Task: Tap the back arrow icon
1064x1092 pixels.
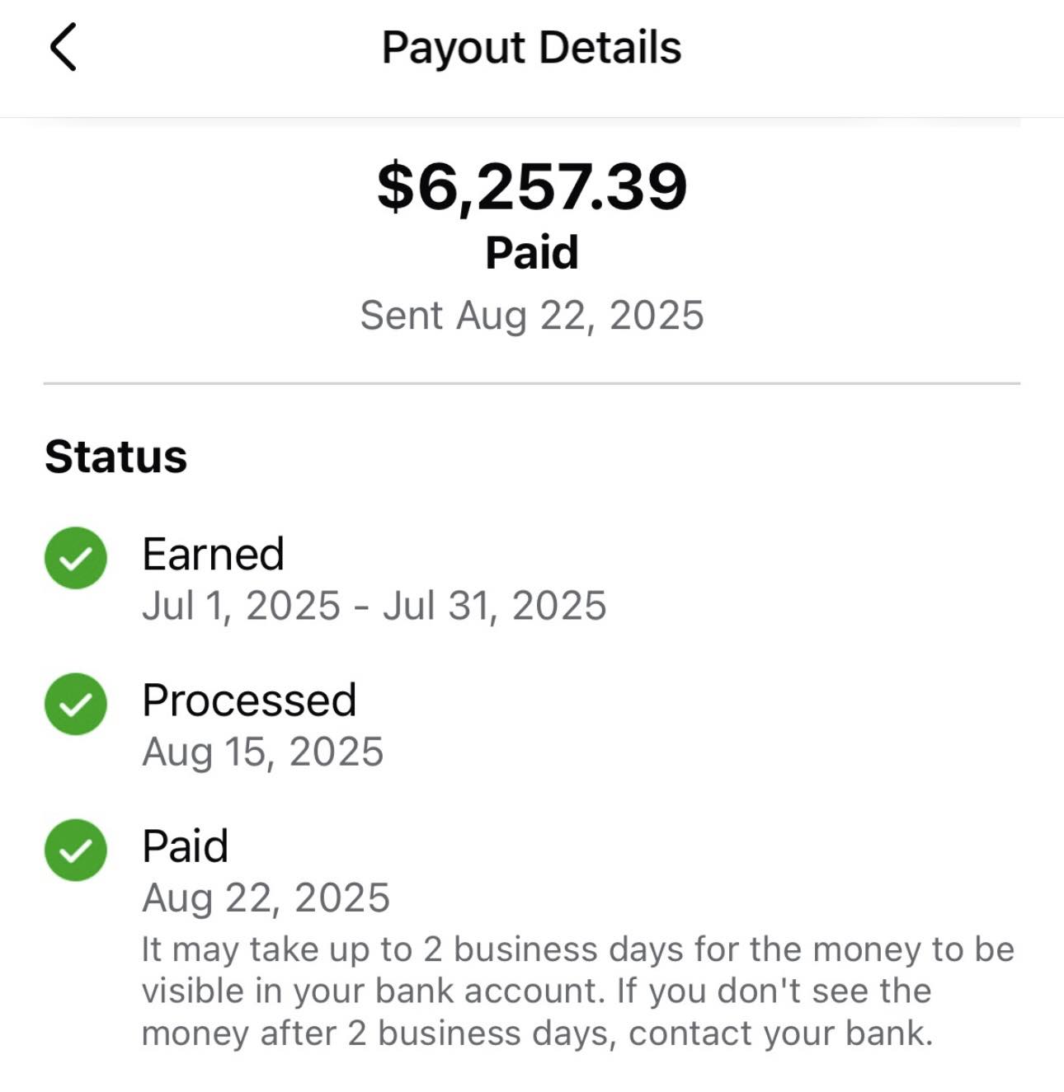Action: point(64,47)
